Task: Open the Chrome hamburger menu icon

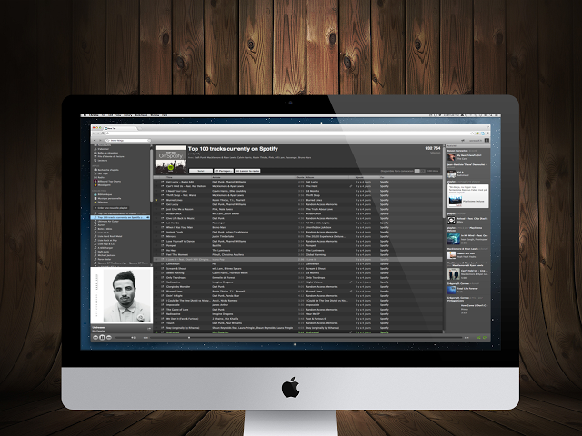Action: click(x=487, y=134)
